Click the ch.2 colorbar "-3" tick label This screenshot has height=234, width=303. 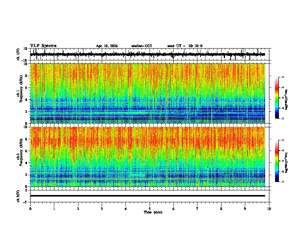[282, 140]
